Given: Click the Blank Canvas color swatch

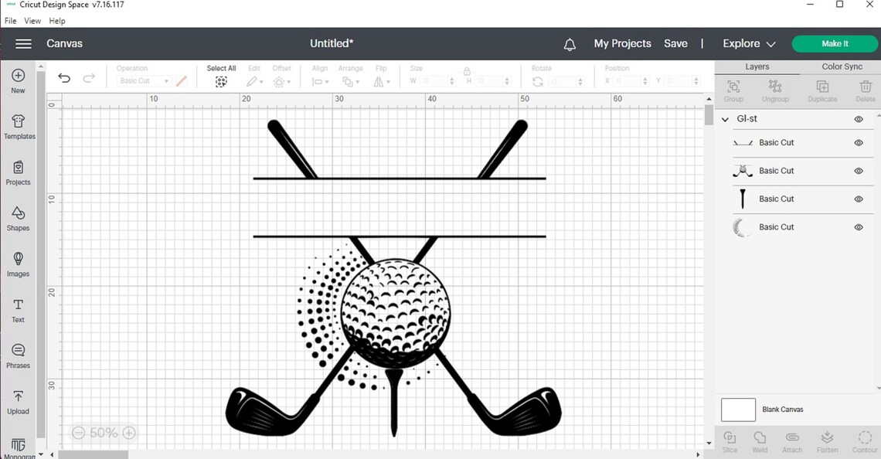Looking at the screenshot, I should tap(737, 410).
